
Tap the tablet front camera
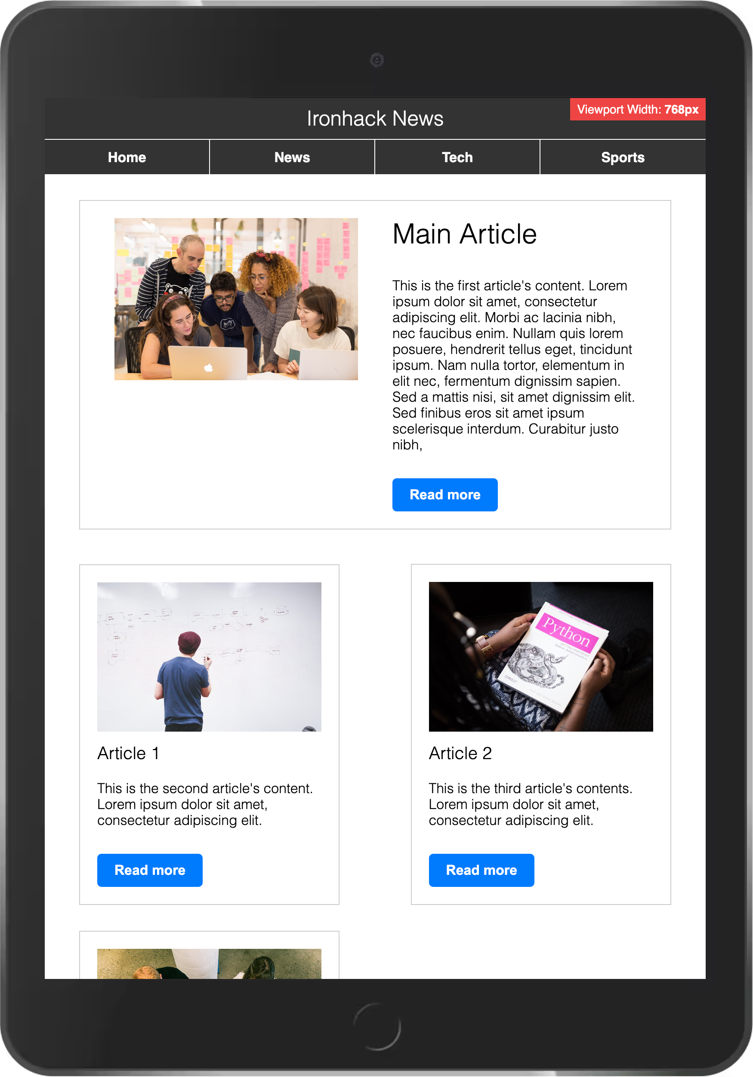[377, 60]
